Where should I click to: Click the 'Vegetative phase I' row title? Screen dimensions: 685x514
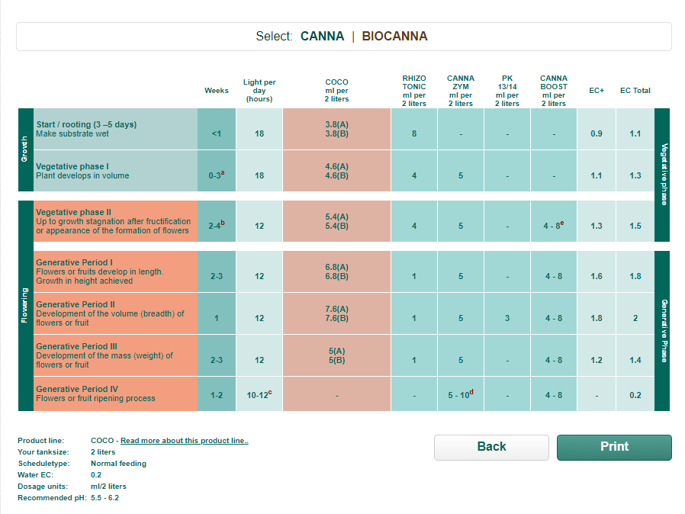click(72, 165)
